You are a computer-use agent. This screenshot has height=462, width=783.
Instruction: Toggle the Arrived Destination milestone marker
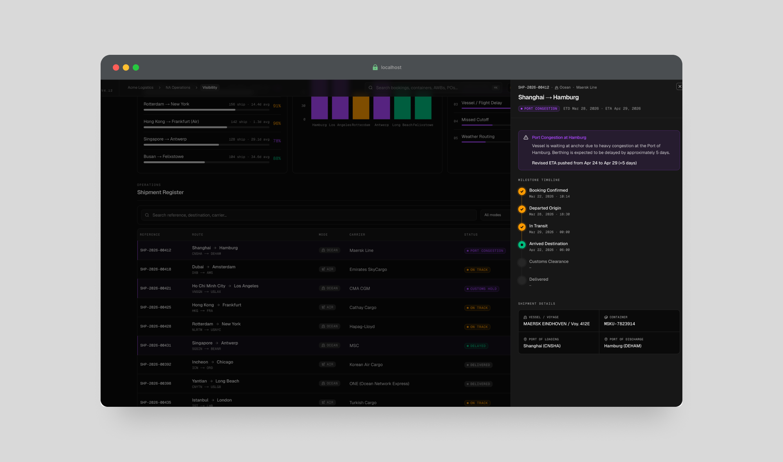pos(521,245)
